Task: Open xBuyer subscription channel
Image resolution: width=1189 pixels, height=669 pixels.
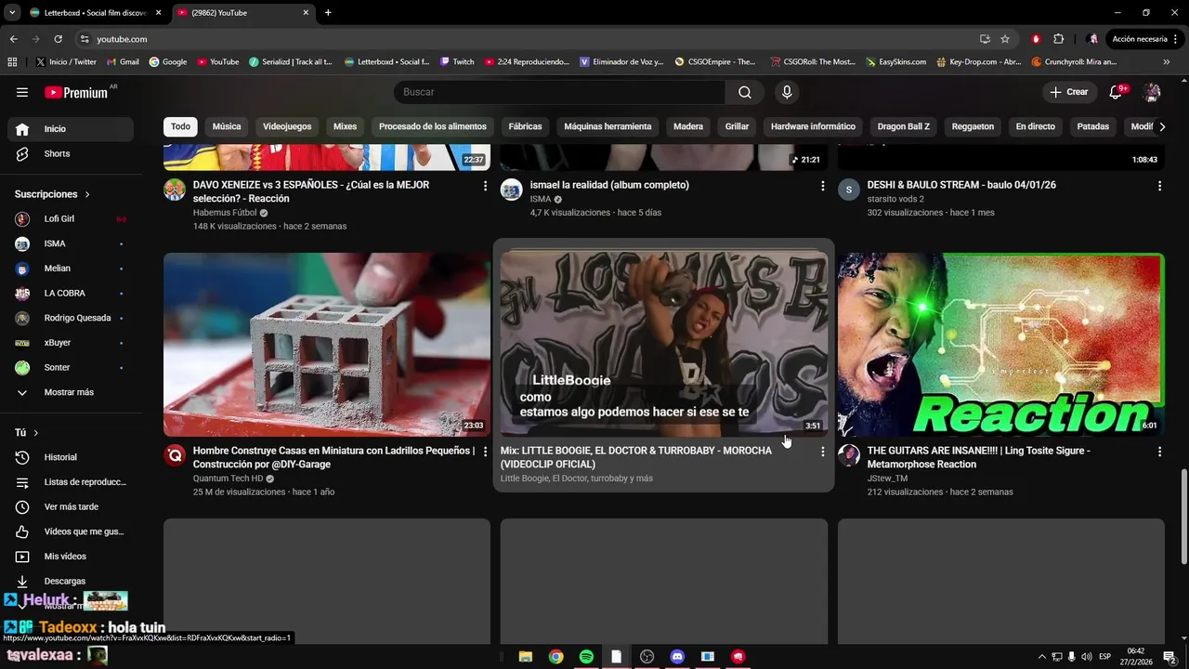Action: (71, 343)
